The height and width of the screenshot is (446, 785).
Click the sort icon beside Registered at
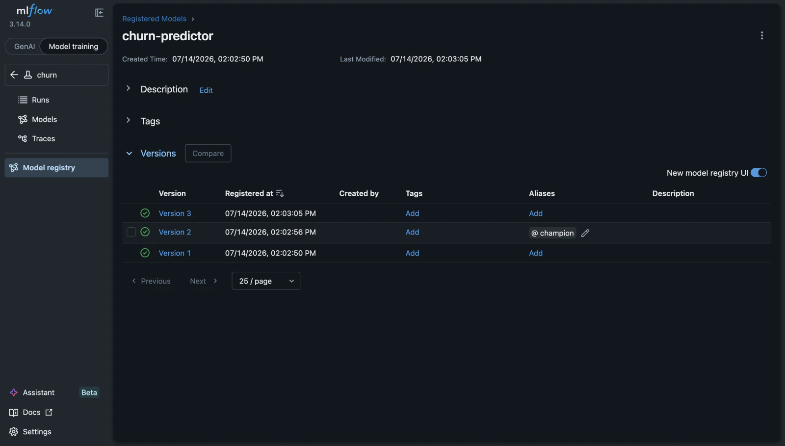[x=280, y=193]
